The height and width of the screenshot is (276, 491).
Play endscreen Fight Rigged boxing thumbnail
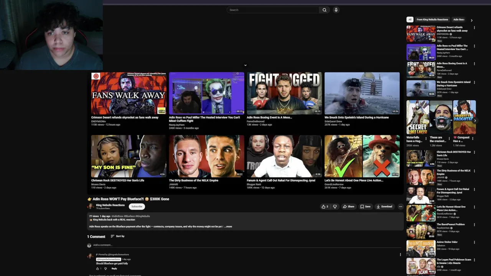tap(284, 93)
